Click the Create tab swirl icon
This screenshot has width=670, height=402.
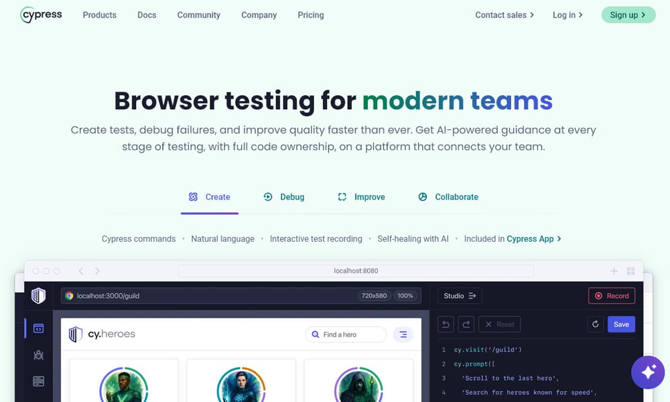[x=193, y=196]
